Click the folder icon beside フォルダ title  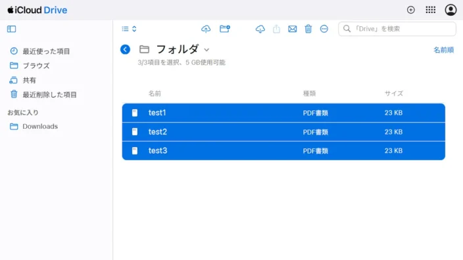click(144, 49)
